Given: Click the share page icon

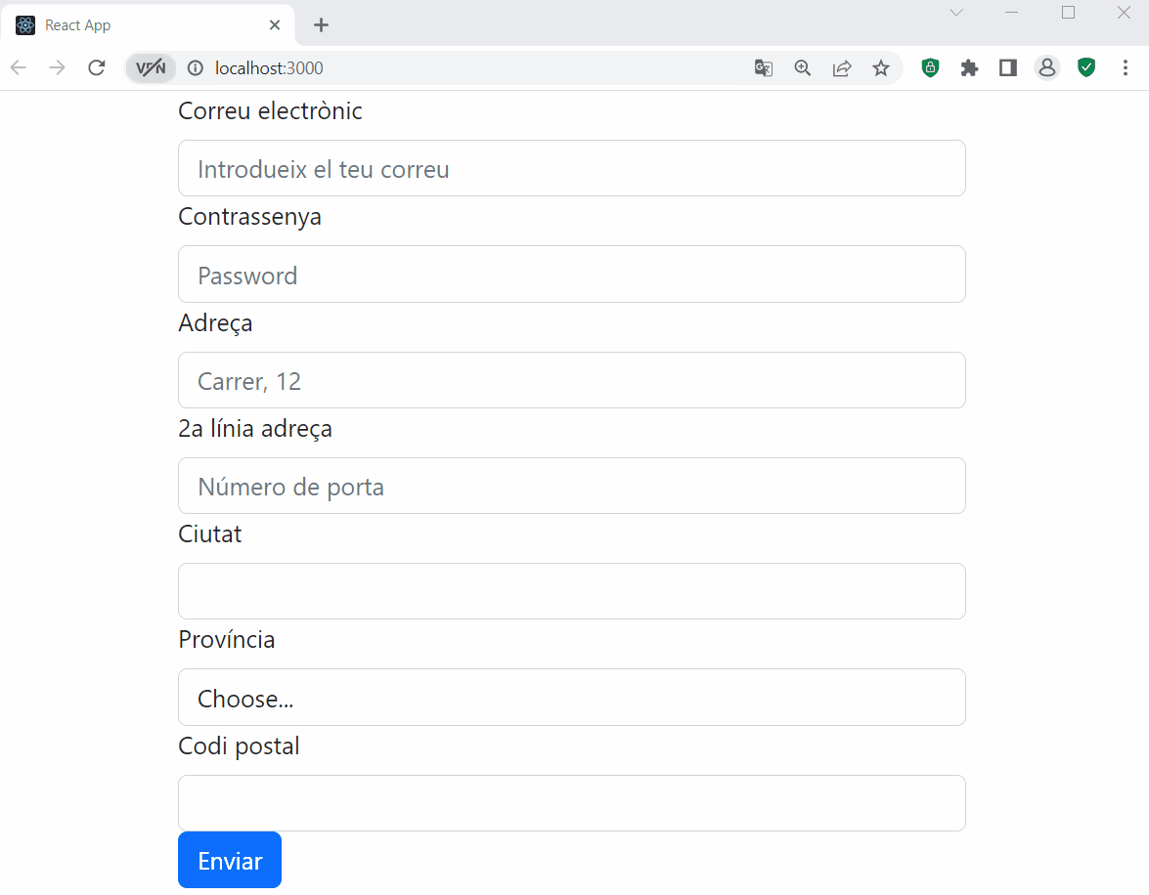Looking at the screenshot, I should tap(842, 68).
